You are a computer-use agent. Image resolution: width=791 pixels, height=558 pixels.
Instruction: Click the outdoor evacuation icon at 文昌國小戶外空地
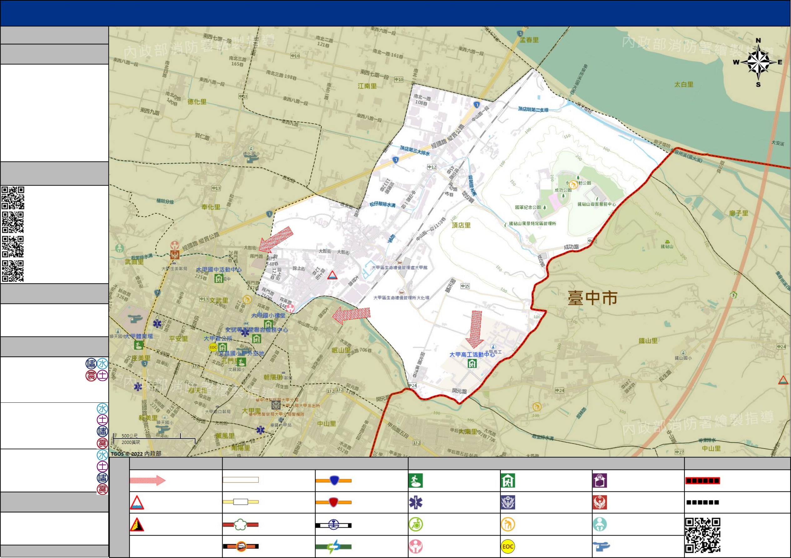(241, 362)
